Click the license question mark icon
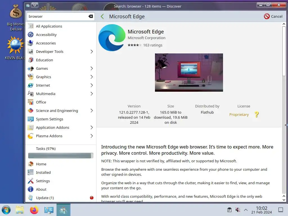The image size is (288, 216). (x=256, y=115)
